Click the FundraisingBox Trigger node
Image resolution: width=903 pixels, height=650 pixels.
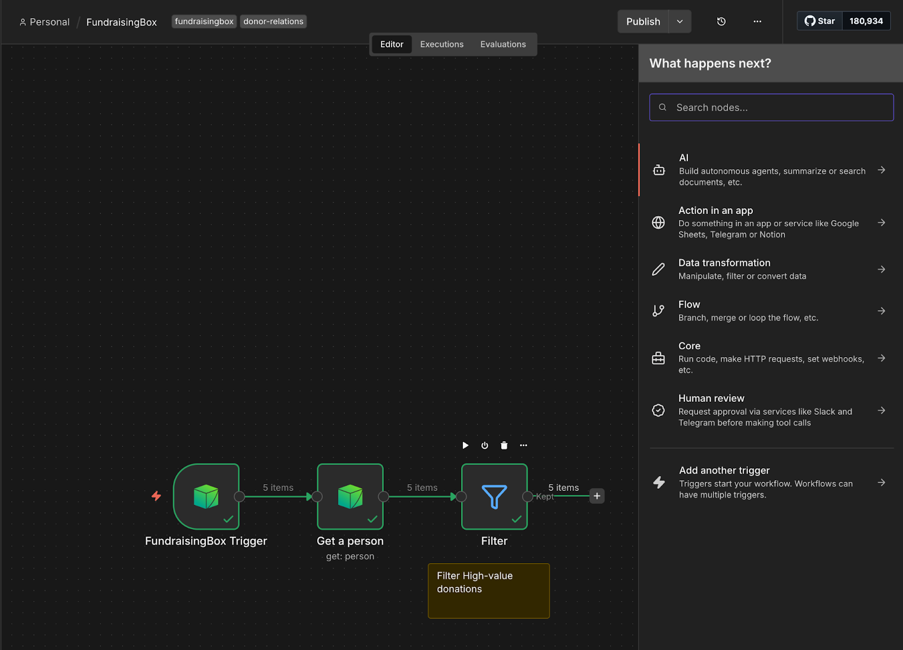[x=206, y=497]
